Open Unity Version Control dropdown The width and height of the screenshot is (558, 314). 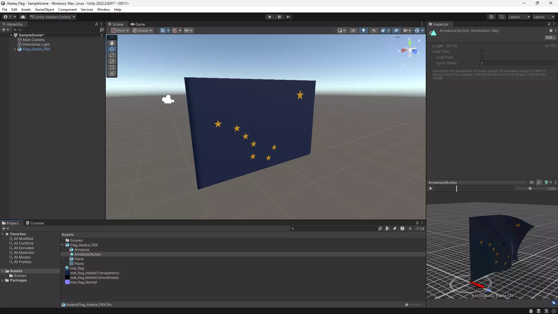(53, 17)
